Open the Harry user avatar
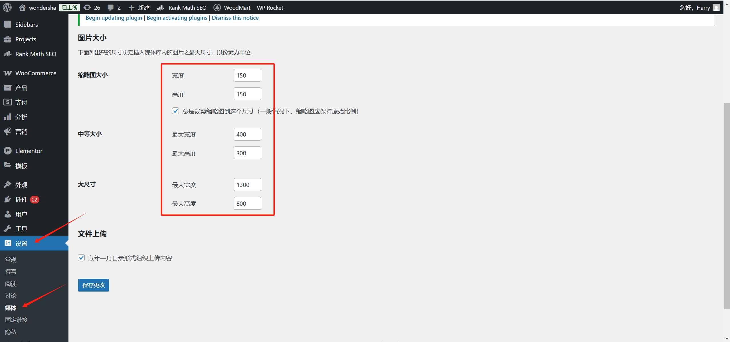The width and height of the screenshot is (730, 342). tap(716, 7)
